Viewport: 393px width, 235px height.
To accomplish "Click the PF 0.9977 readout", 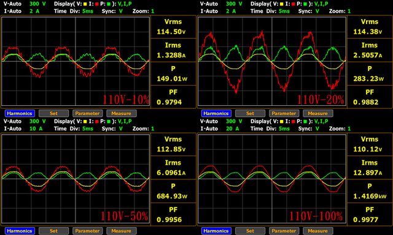I will point(370,215).
